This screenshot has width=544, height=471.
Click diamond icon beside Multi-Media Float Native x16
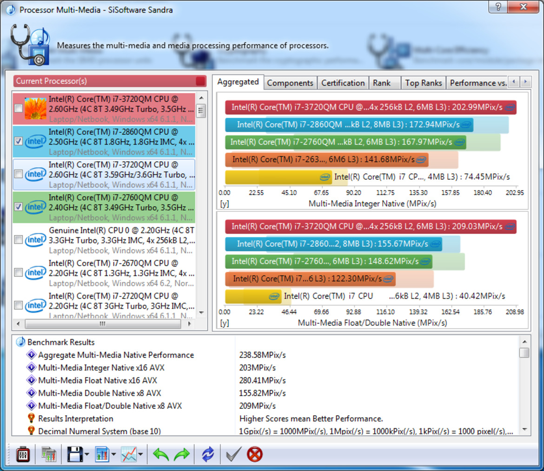pyautogui.click(x=32, y=380)
